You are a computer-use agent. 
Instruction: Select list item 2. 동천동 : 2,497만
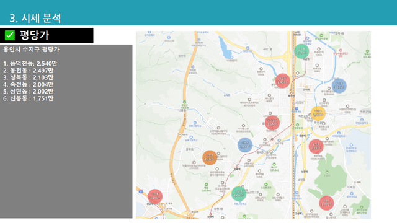click(x=29, y=71)
